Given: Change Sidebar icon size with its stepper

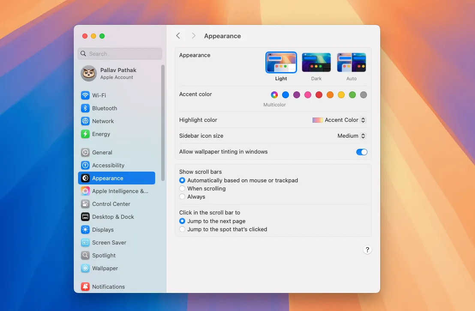Looking at the screenshot, I should pos(363,136).
